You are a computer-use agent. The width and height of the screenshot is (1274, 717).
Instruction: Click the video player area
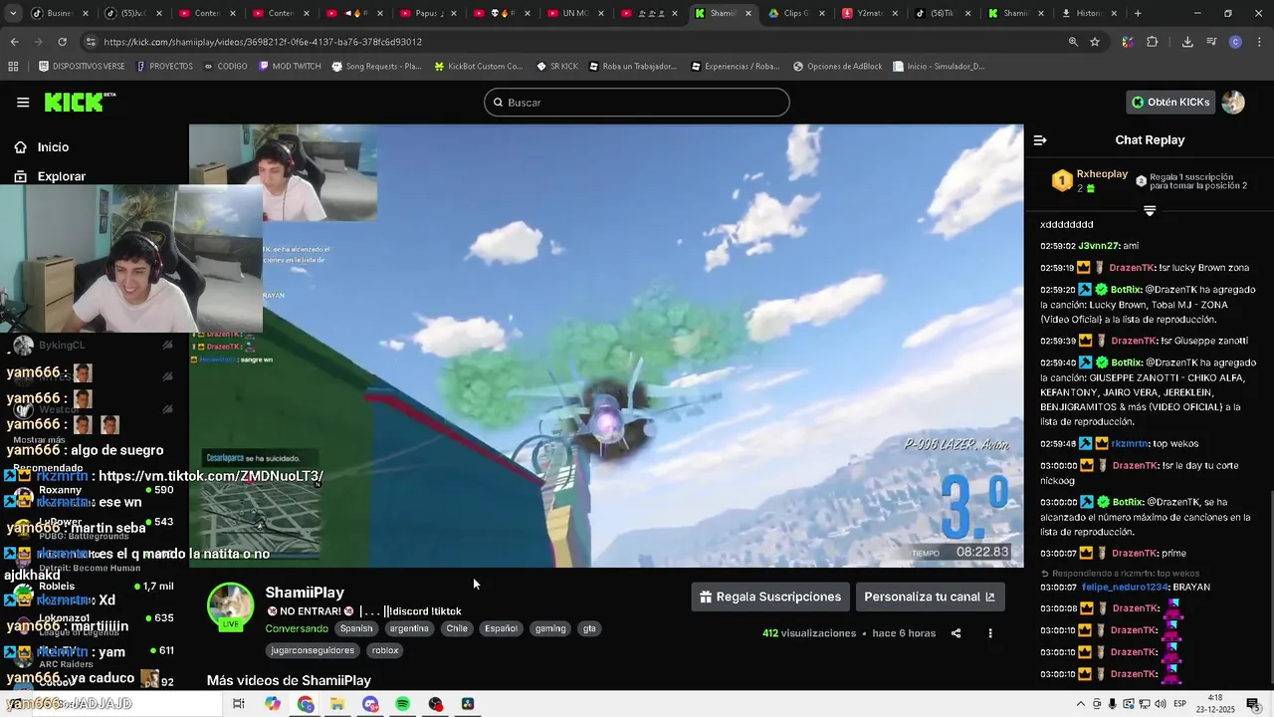point(606,346)
